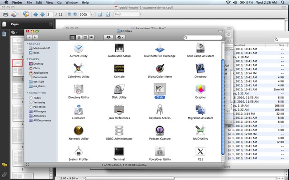Open Audio MIDI Setup icon

pyautogui.click(x=119, y=48)
